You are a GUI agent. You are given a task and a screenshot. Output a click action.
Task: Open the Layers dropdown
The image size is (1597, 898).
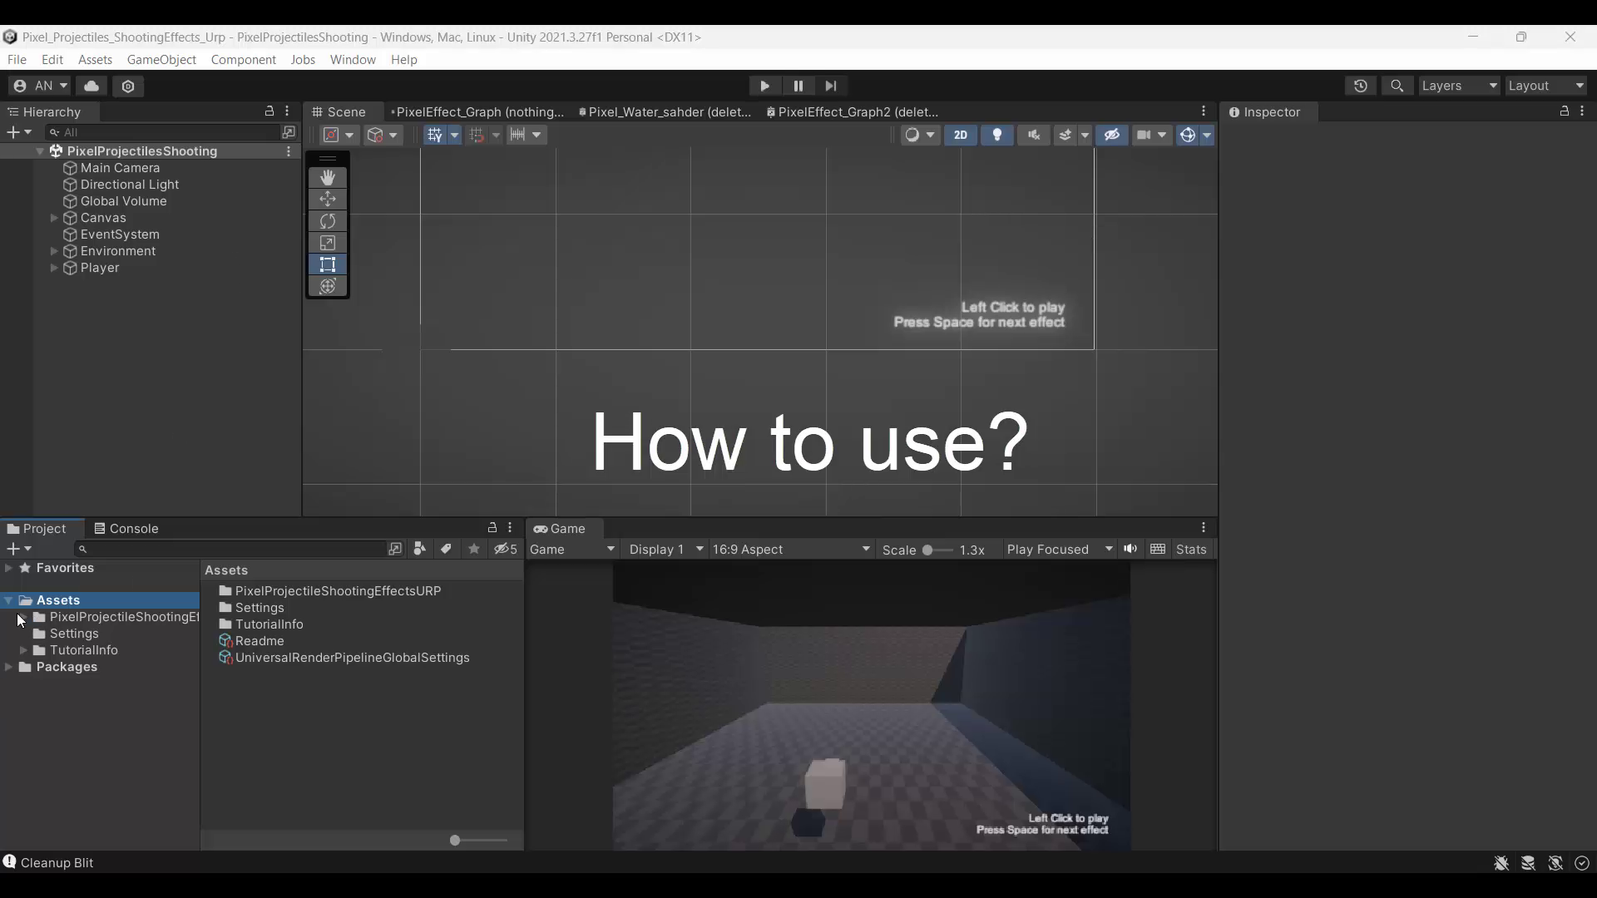[1459, 86]
